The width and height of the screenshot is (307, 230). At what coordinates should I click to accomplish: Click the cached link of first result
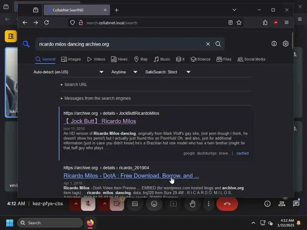[x=242, y=153]
